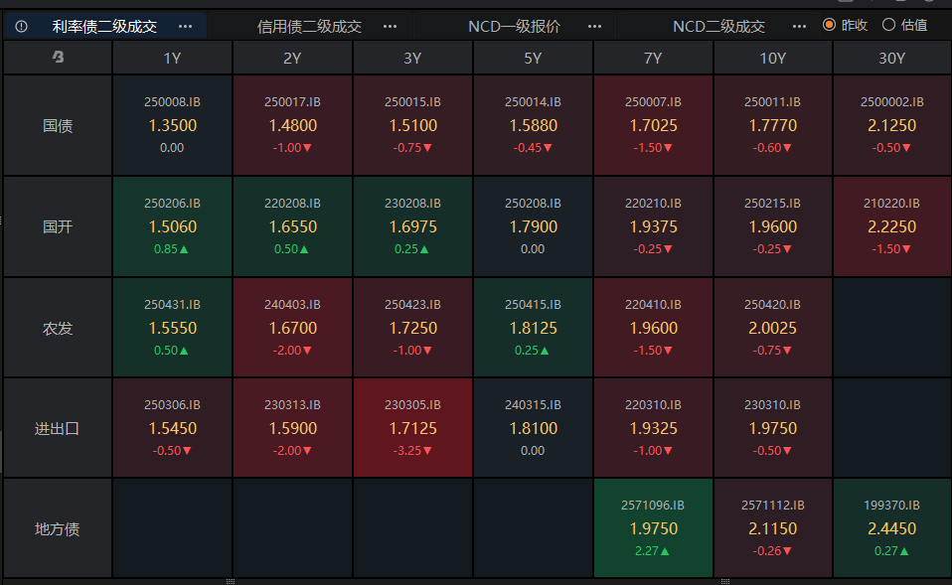952x585 pixels.
Task: Open the ··· menu next to NCD二级成交
Action: [799, 26]
